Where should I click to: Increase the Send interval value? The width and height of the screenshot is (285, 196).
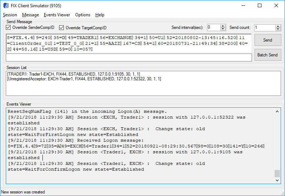pos(223,26)
